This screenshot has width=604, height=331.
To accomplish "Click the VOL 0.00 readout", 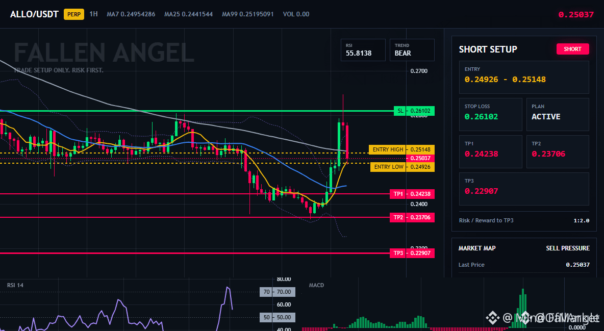I will click(296, 14).
